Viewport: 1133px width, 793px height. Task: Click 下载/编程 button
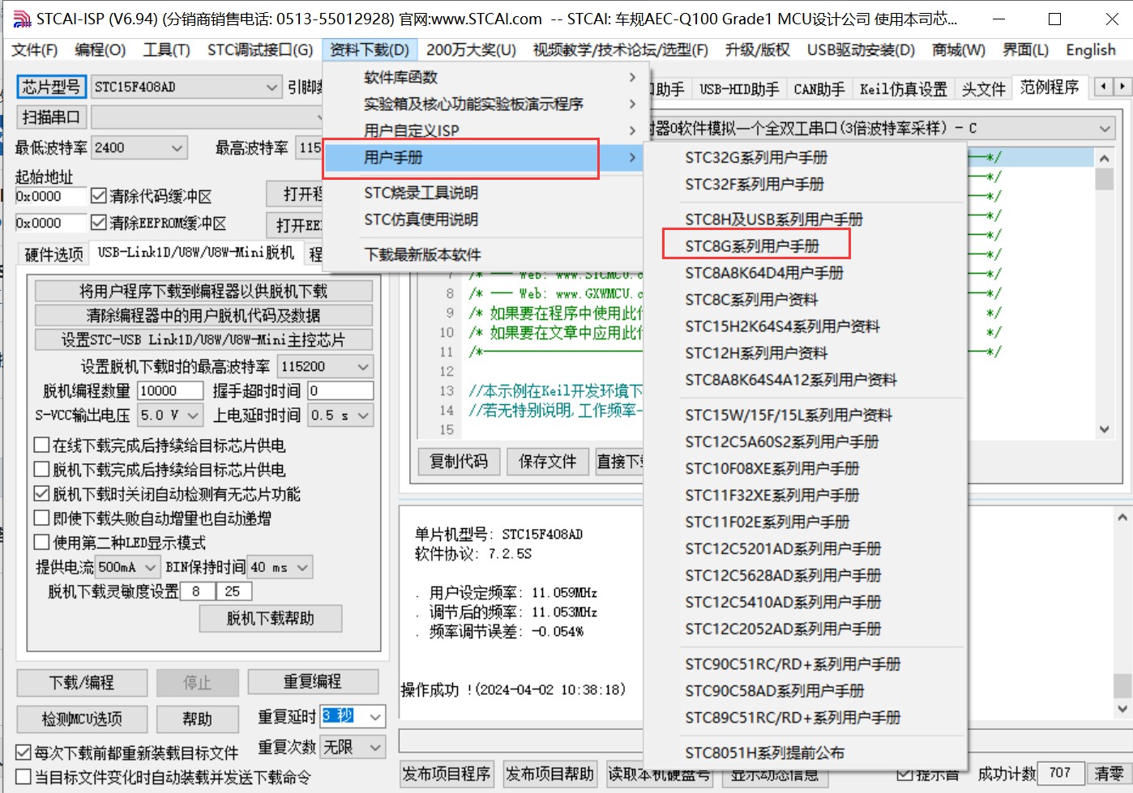(82, 683)
